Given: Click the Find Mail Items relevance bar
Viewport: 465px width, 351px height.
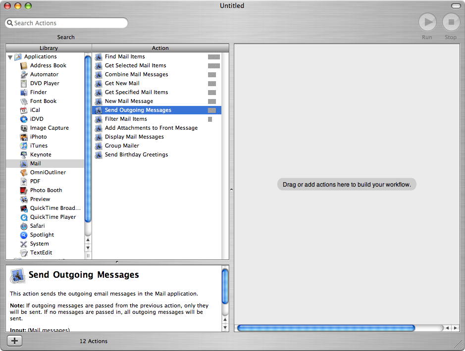Looking at the screenshot, I should (x=214, y=57).
